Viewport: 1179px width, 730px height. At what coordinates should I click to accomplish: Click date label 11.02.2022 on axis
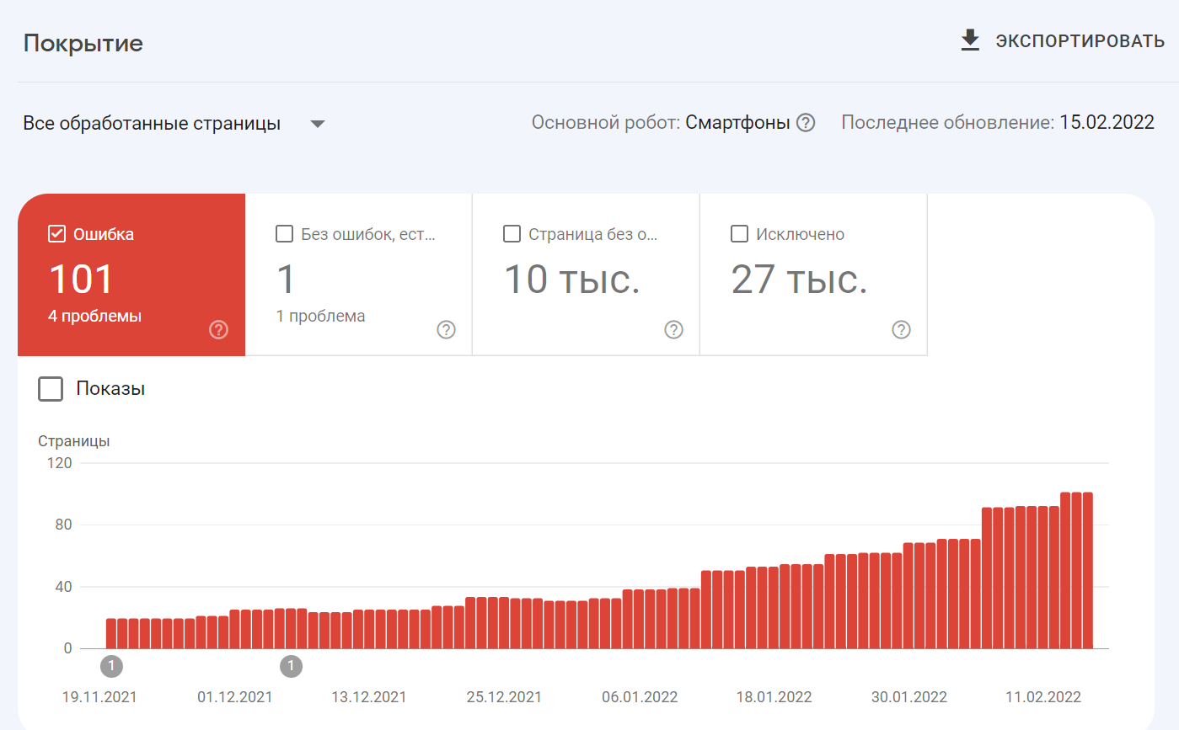tap(1043, 697)
